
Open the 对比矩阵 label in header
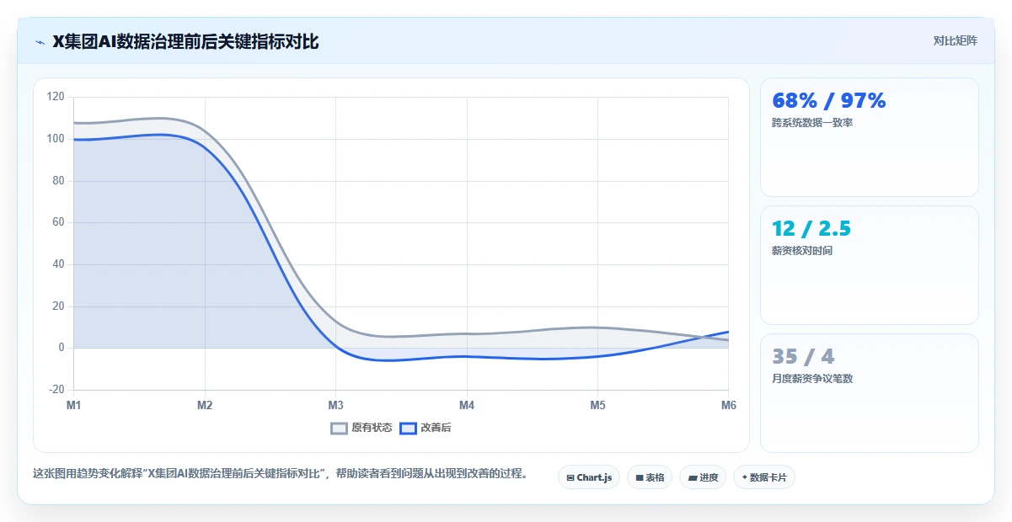pyautogui.click(x=956, y=40)
